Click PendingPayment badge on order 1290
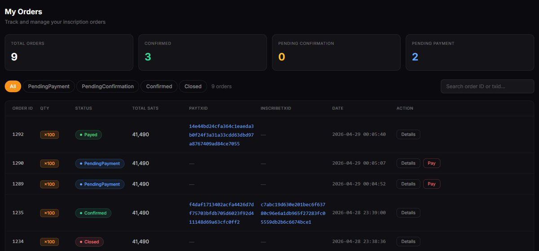The image size is (539, 251). 100,163
